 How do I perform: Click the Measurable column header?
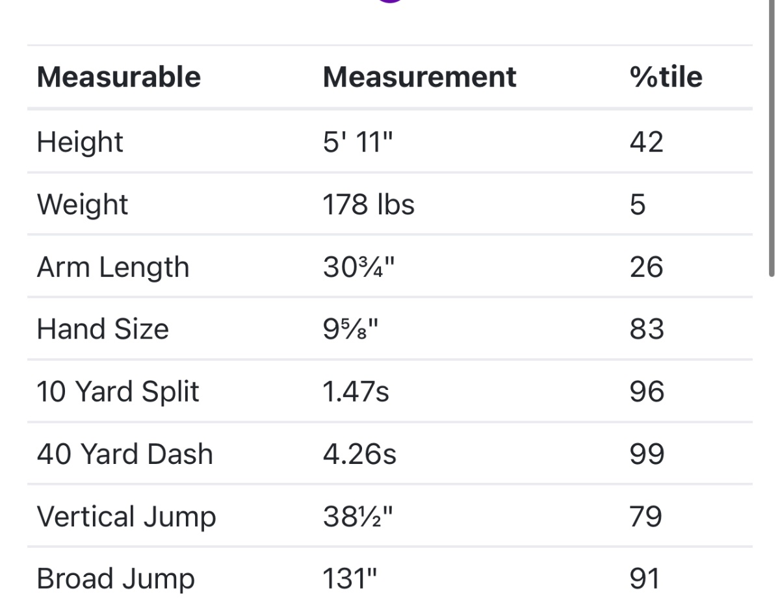coord(119,77)
